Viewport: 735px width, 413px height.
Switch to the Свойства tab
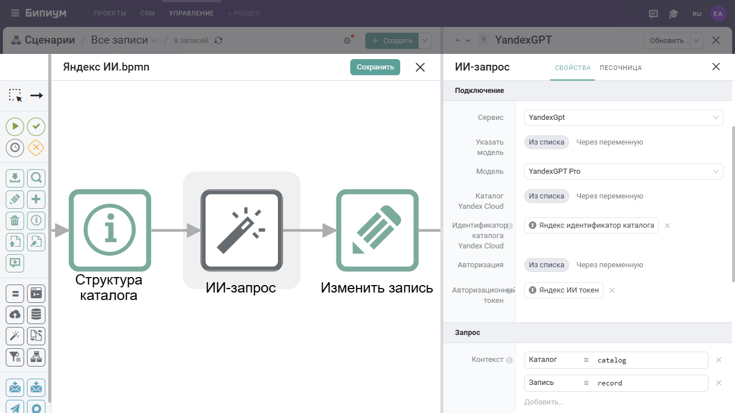tap(572, 68)
